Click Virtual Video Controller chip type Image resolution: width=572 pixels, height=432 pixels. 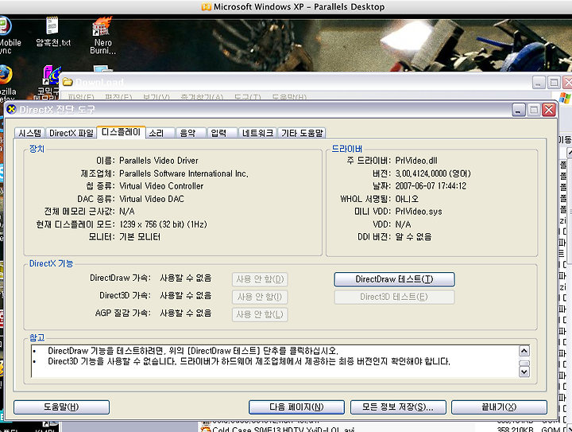pyautogui.click(x=161, y=186)
